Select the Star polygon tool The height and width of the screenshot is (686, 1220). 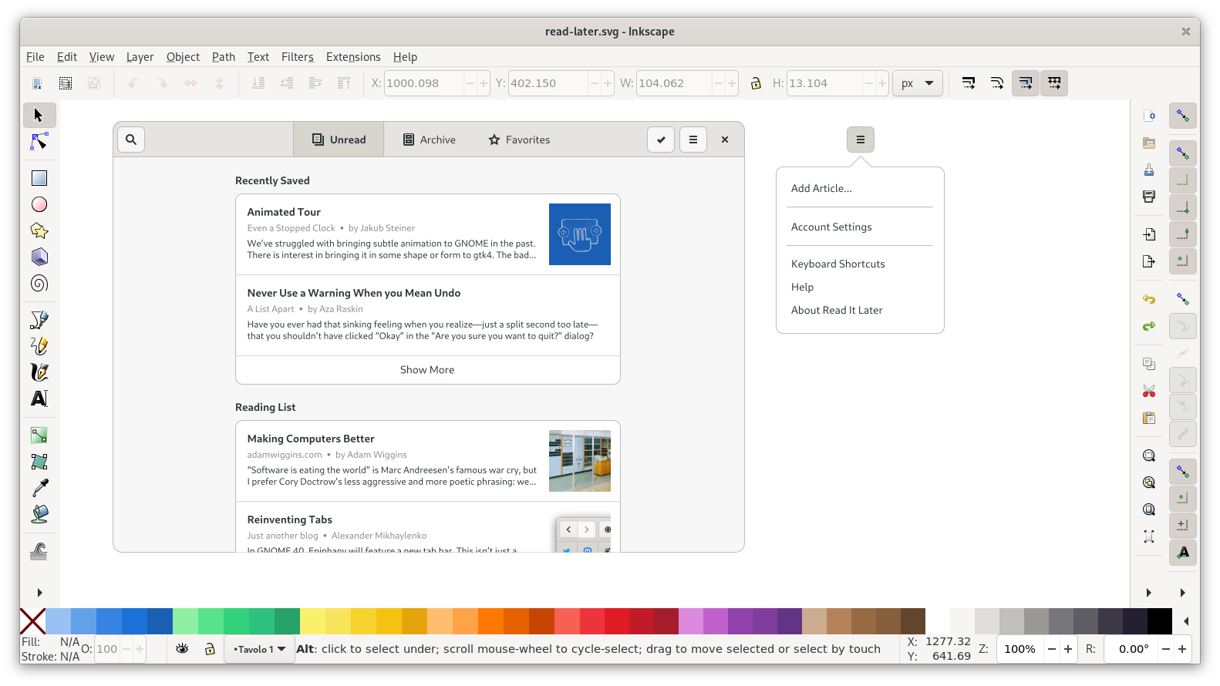[39, 230]
